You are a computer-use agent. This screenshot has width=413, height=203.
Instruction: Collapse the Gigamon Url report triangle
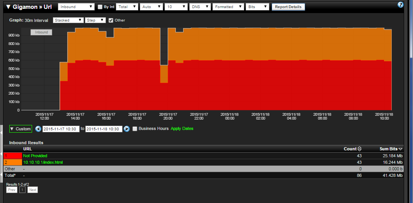tap(8, 7)
